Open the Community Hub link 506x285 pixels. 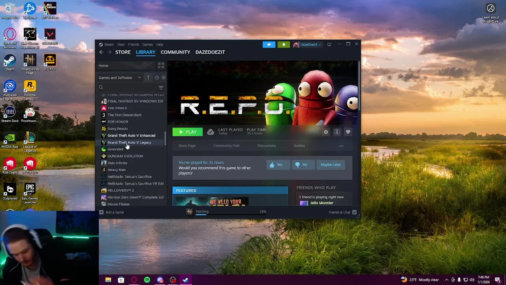click(227, 146)
